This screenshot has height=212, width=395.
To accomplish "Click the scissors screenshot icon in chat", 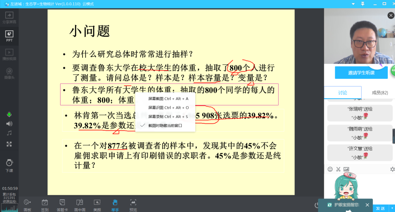I will pyautogui.click(x=338, y=169).
